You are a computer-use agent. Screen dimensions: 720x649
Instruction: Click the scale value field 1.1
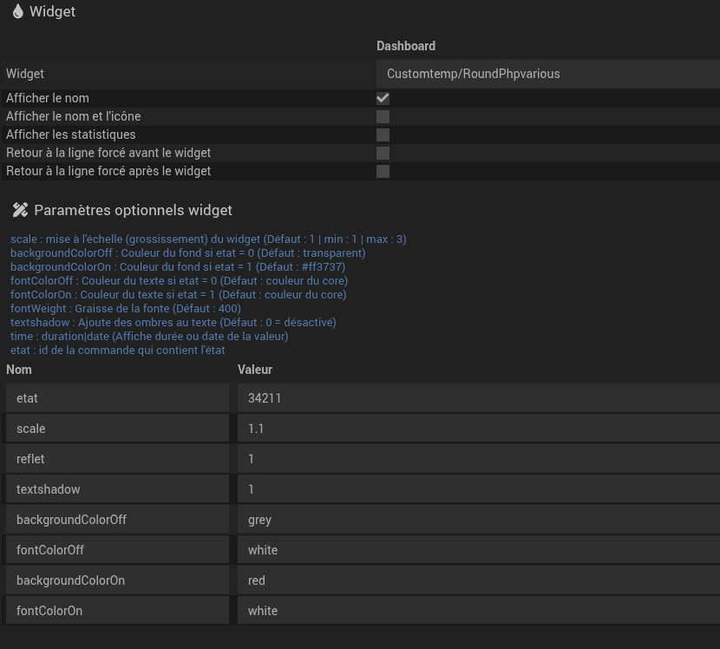coord(477,429)
